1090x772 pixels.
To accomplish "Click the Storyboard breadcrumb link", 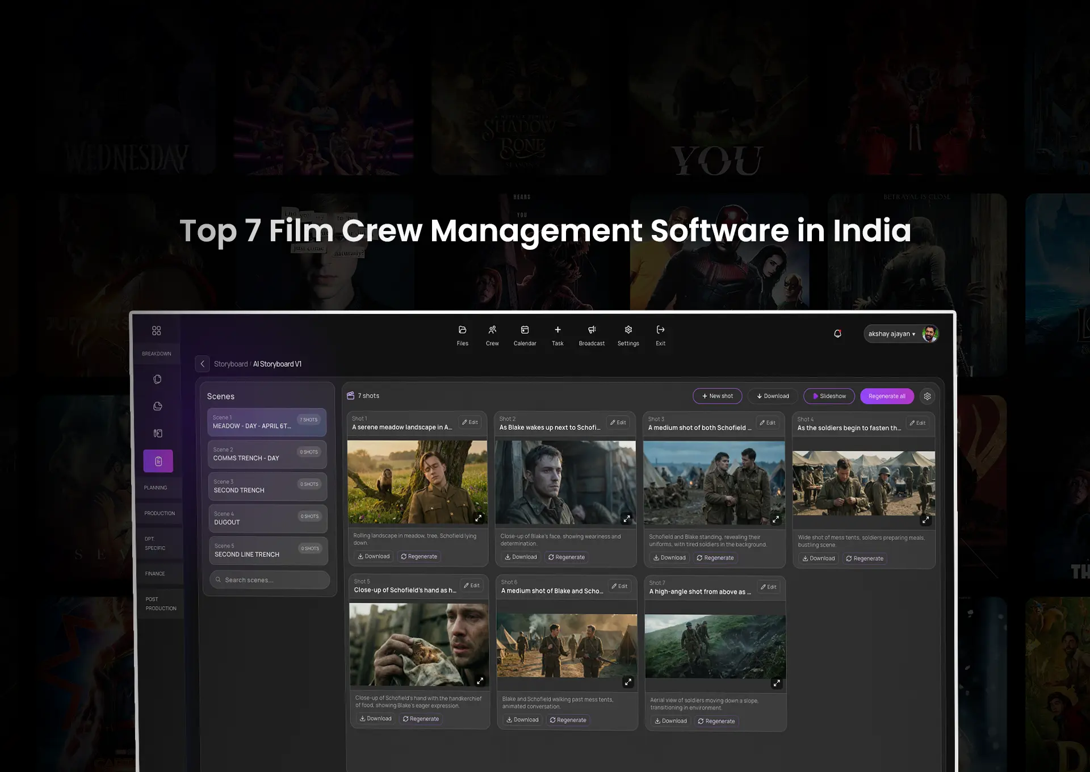I will tap(230, 364).
